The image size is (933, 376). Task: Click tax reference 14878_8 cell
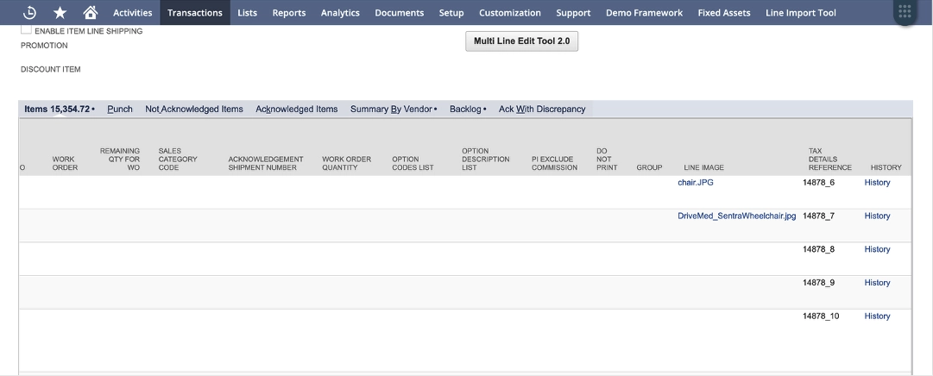pyautogui.click(x=819, y=249)
